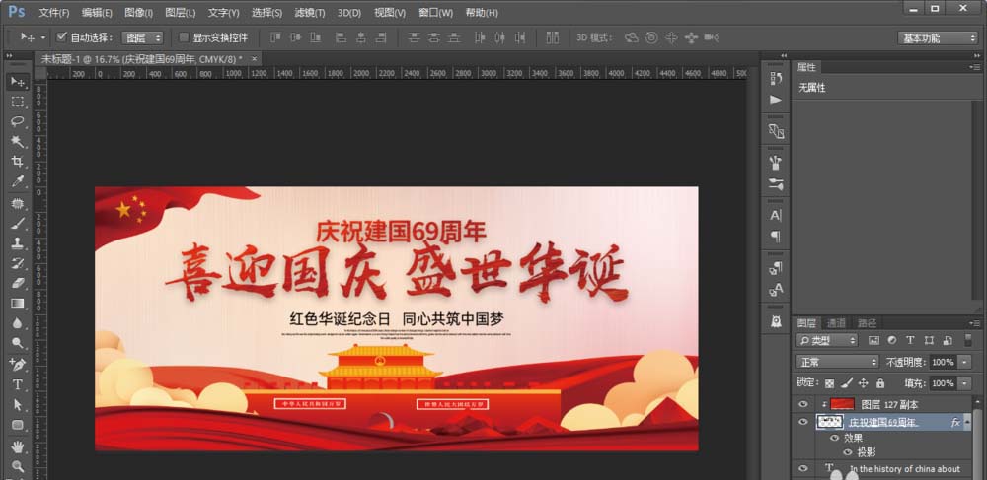Open the 文件(F) menu
This screenshot has width=987, height=480.
click(54, 13)
